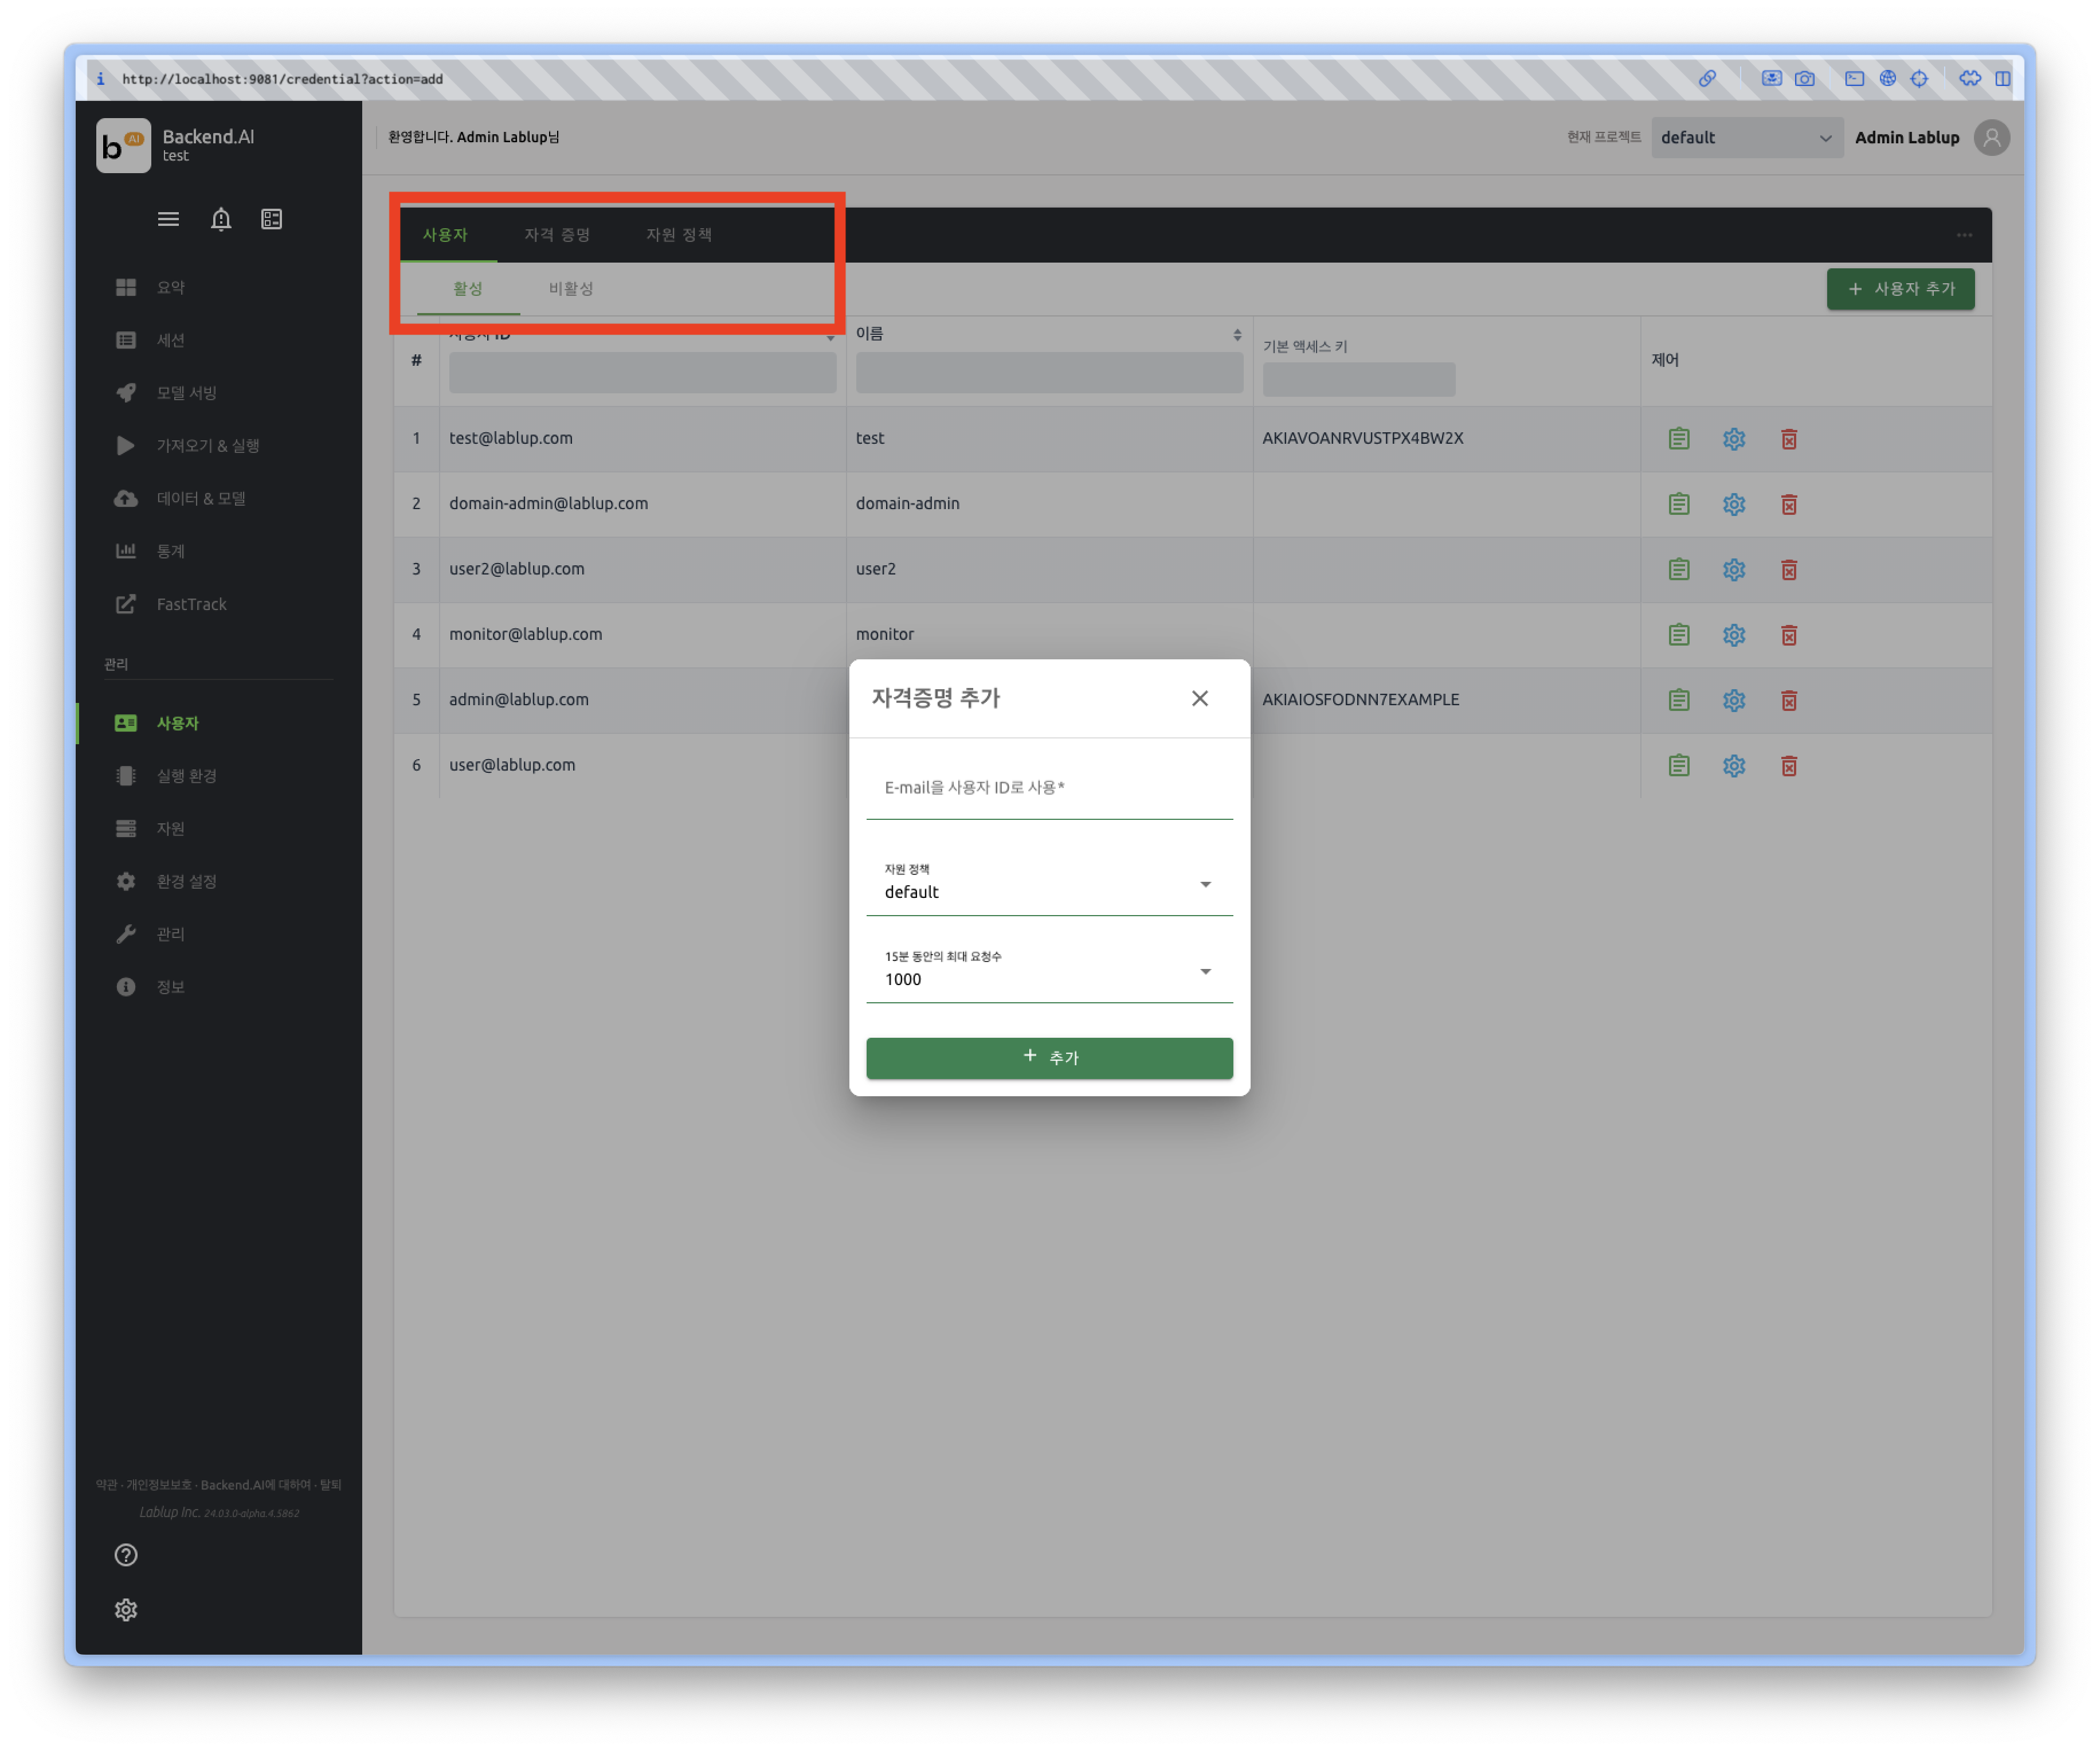Open bottom sidebar settings gear
The image size is (2100, 1751).
[x=126, y=1609]
